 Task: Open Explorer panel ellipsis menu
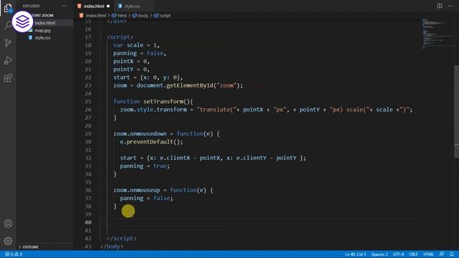click(x=65, y=6)
